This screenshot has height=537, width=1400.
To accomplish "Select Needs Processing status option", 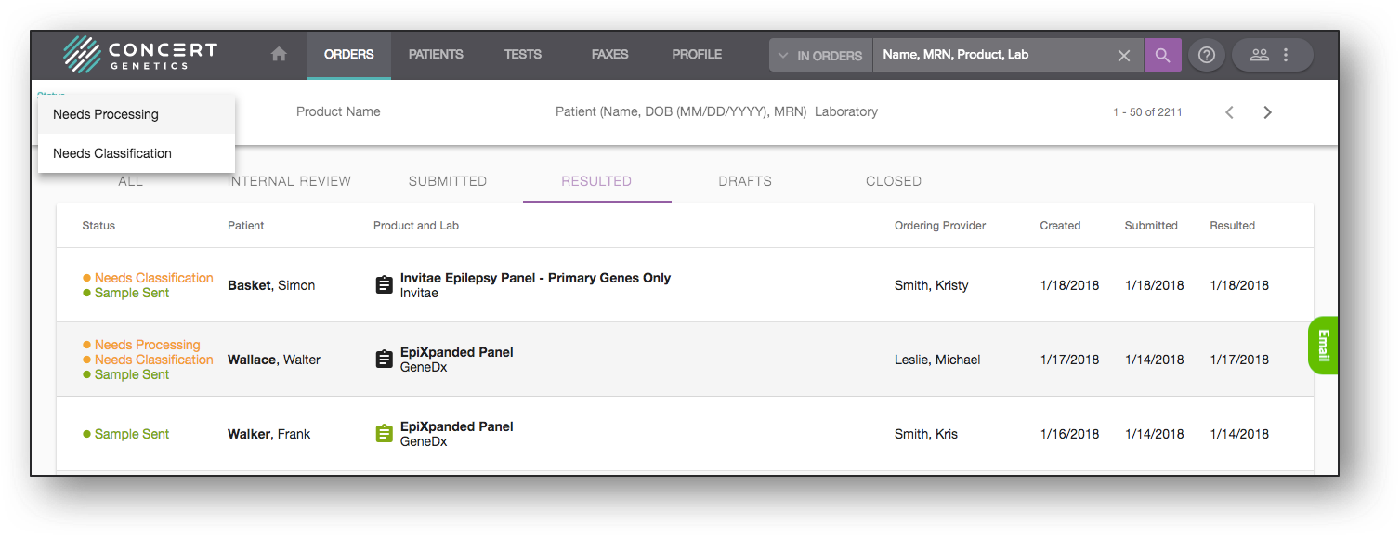I will (106, 114).
